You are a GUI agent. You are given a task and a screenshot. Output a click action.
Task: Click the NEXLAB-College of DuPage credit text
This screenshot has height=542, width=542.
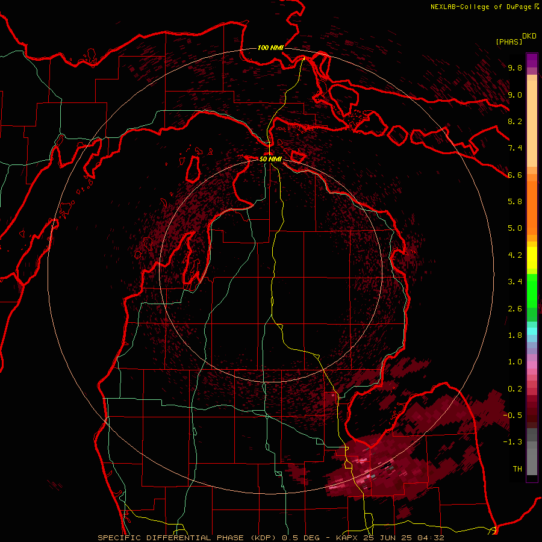click(x=481, y=7)
